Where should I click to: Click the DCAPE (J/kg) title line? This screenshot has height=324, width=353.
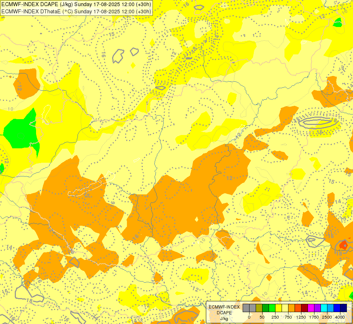[x=76, y=4]
